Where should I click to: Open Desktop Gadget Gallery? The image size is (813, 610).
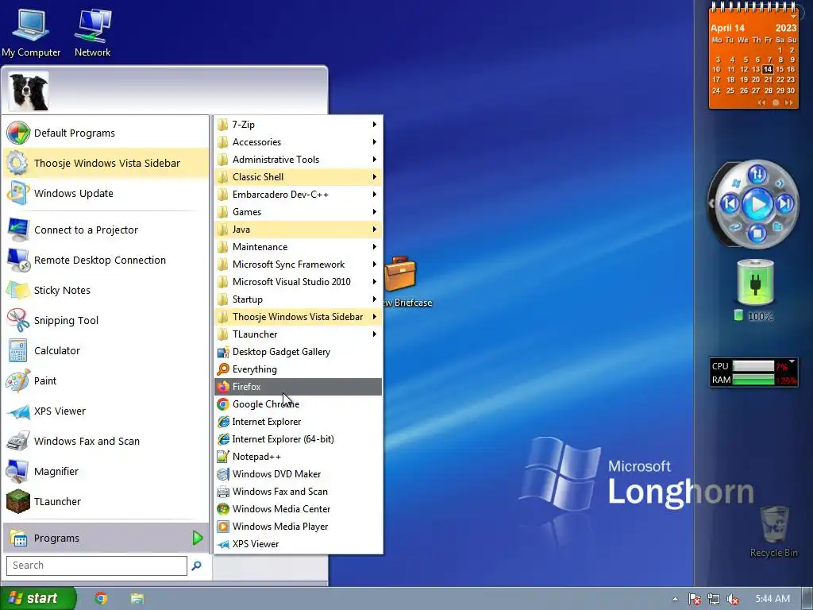point(299,352)
